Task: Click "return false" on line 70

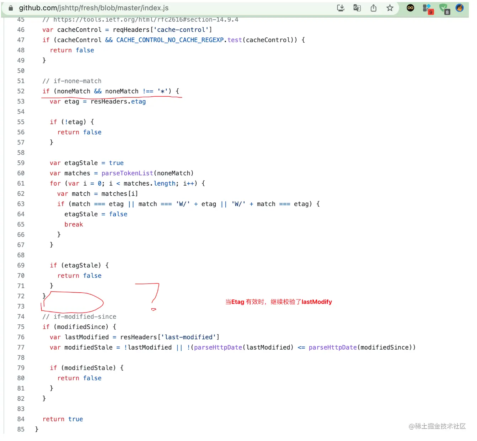Action: (80, 276)
